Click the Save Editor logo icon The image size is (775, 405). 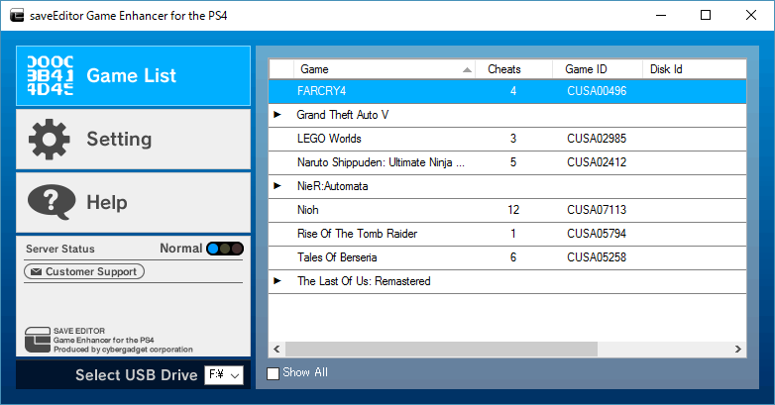click(x=37, y=338)
